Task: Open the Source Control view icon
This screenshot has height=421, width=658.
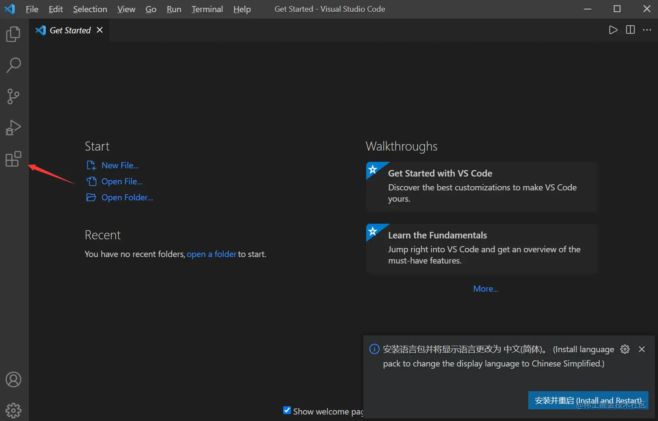Action: 13,97
